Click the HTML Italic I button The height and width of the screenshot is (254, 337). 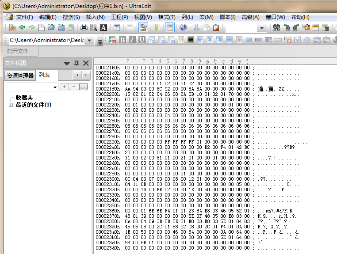pyautogui.click(x=132, y=40)
